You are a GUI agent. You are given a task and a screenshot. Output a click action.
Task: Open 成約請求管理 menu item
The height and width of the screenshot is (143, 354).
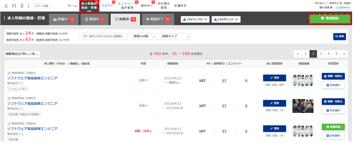[163, 6]
